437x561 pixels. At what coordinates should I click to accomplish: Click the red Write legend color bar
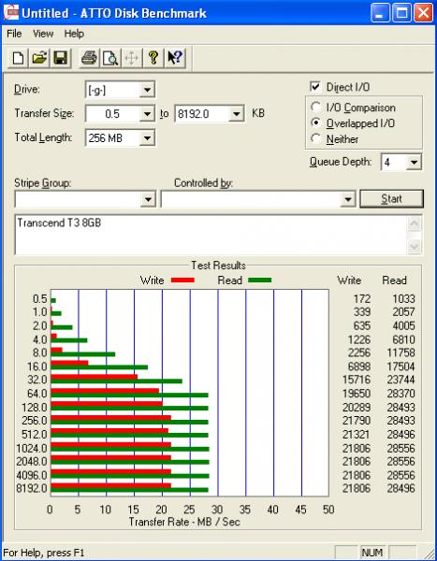[182, 280]
